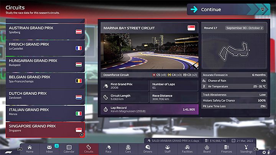Click the Marina Bay circuit preview image
The height and width of the screenshot is (155, 276).
click(x=149, y=52)
